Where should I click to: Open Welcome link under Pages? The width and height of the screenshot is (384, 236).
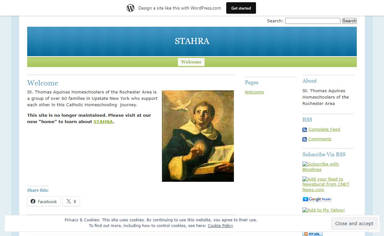tap(254, 92)
